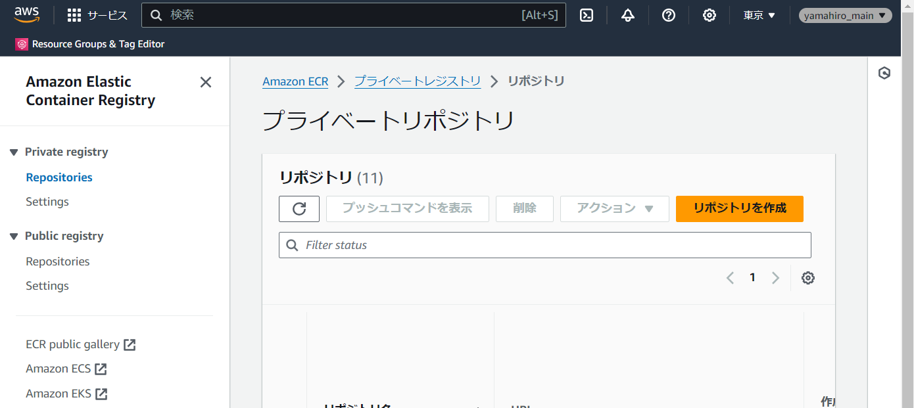The width and height of the screenshot is (914, 408).
Task: Change region via the 東京 dropdown
Action: 759,15
